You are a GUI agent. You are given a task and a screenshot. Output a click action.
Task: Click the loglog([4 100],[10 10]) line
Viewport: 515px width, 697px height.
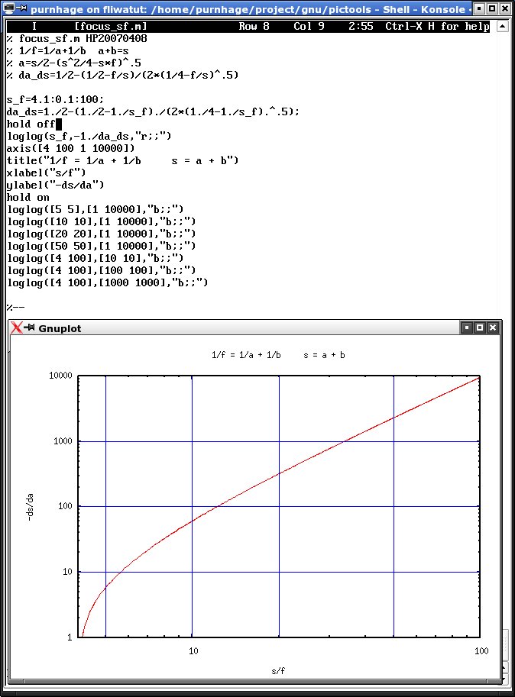coord(95,258)
